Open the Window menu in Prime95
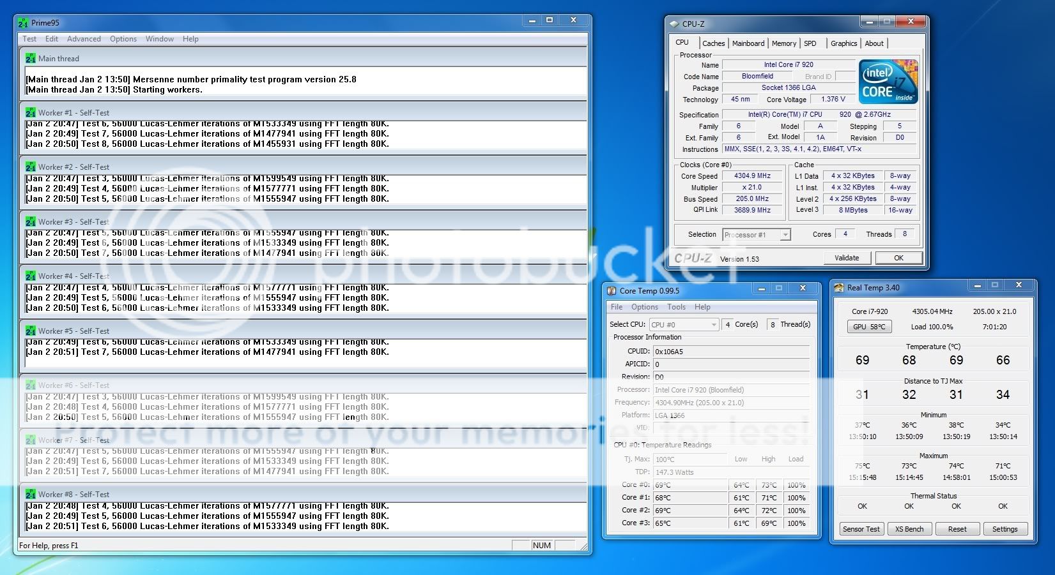 160,39
